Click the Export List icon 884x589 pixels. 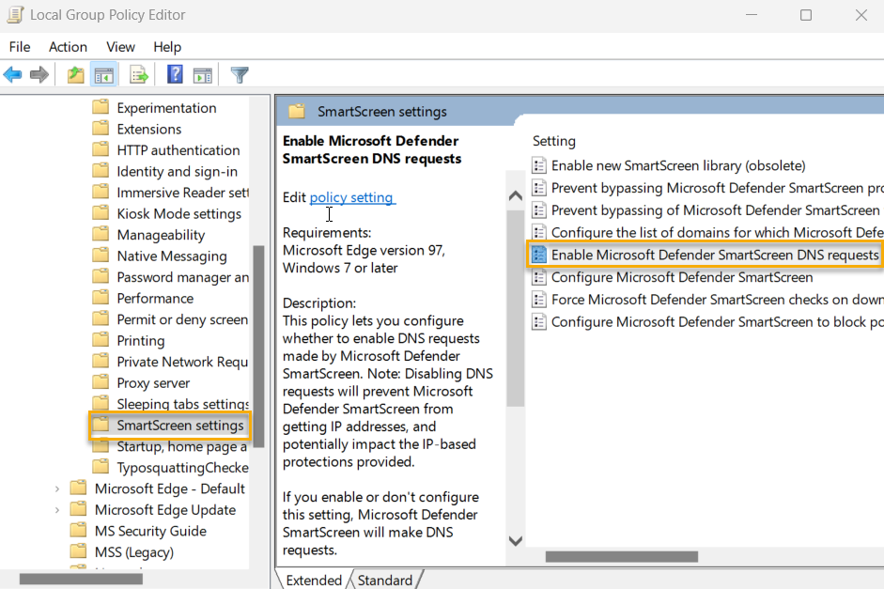point(136,74)
